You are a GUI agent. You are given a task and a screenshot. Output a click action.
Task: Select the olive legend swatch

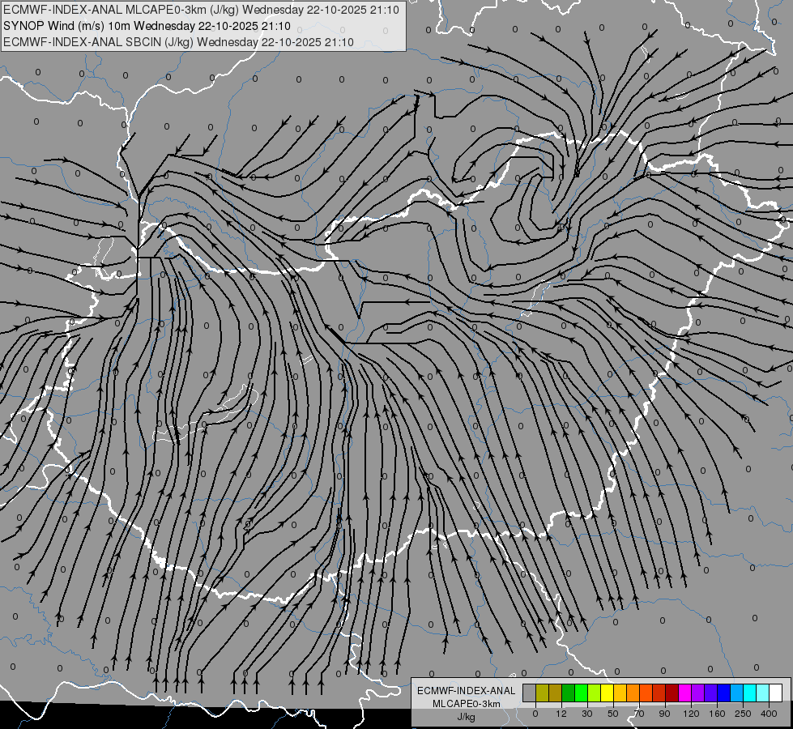click(x=542, y=693)
